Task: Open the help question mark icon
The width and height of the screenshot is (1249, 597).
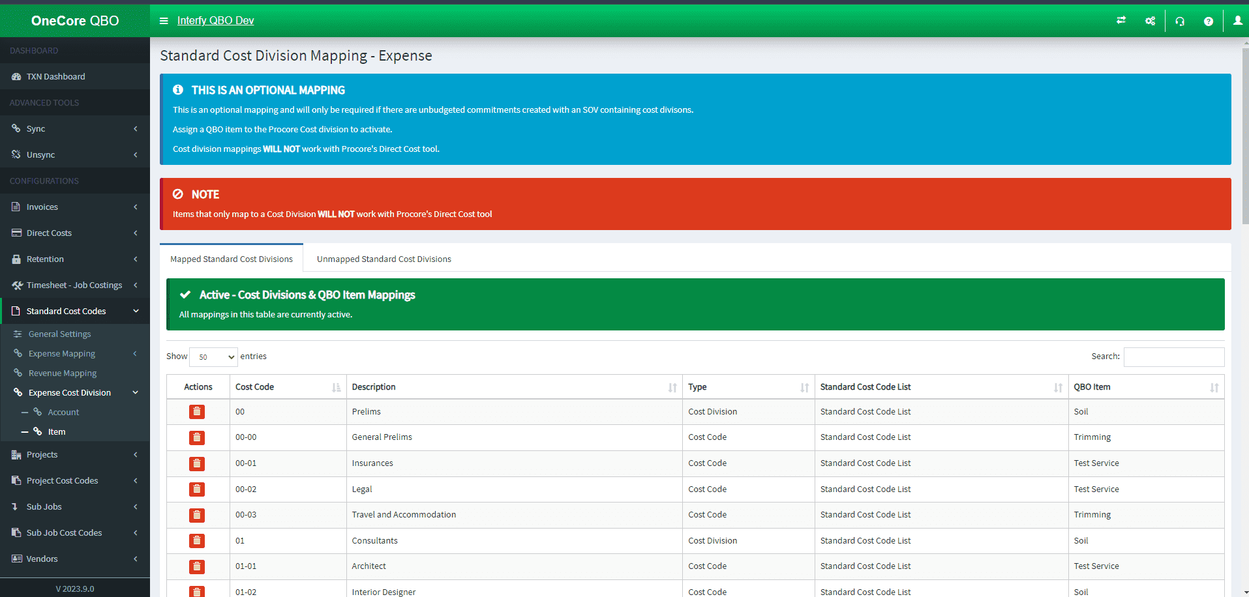Action: (1208, 21)
